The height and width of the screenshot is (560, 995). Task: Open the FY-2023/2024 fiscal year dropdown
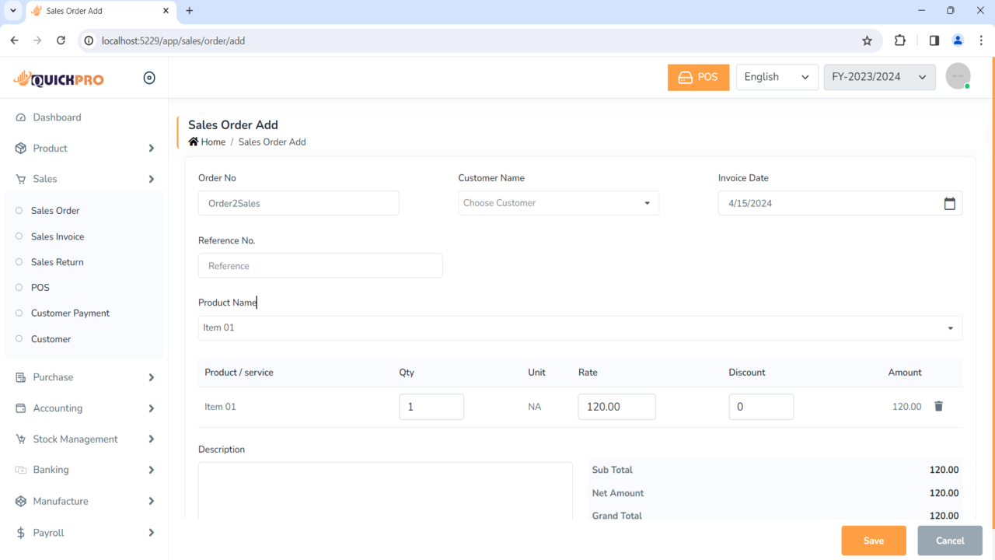879,76
